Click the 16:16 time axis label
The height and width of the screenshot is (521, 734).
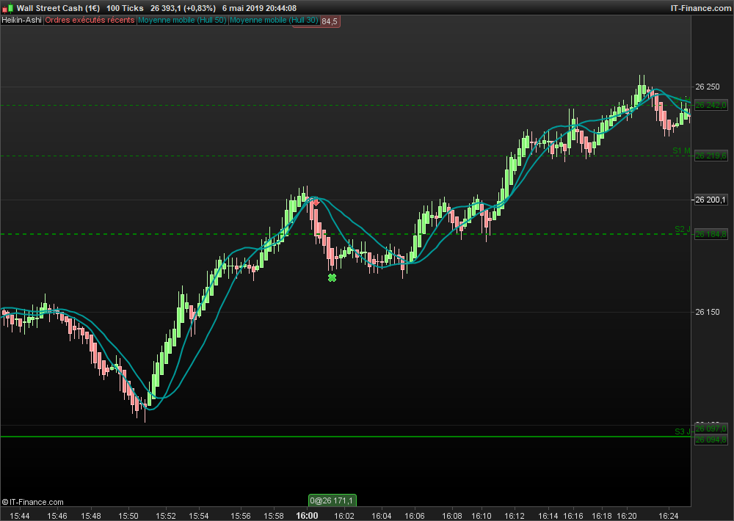point(573,516)
